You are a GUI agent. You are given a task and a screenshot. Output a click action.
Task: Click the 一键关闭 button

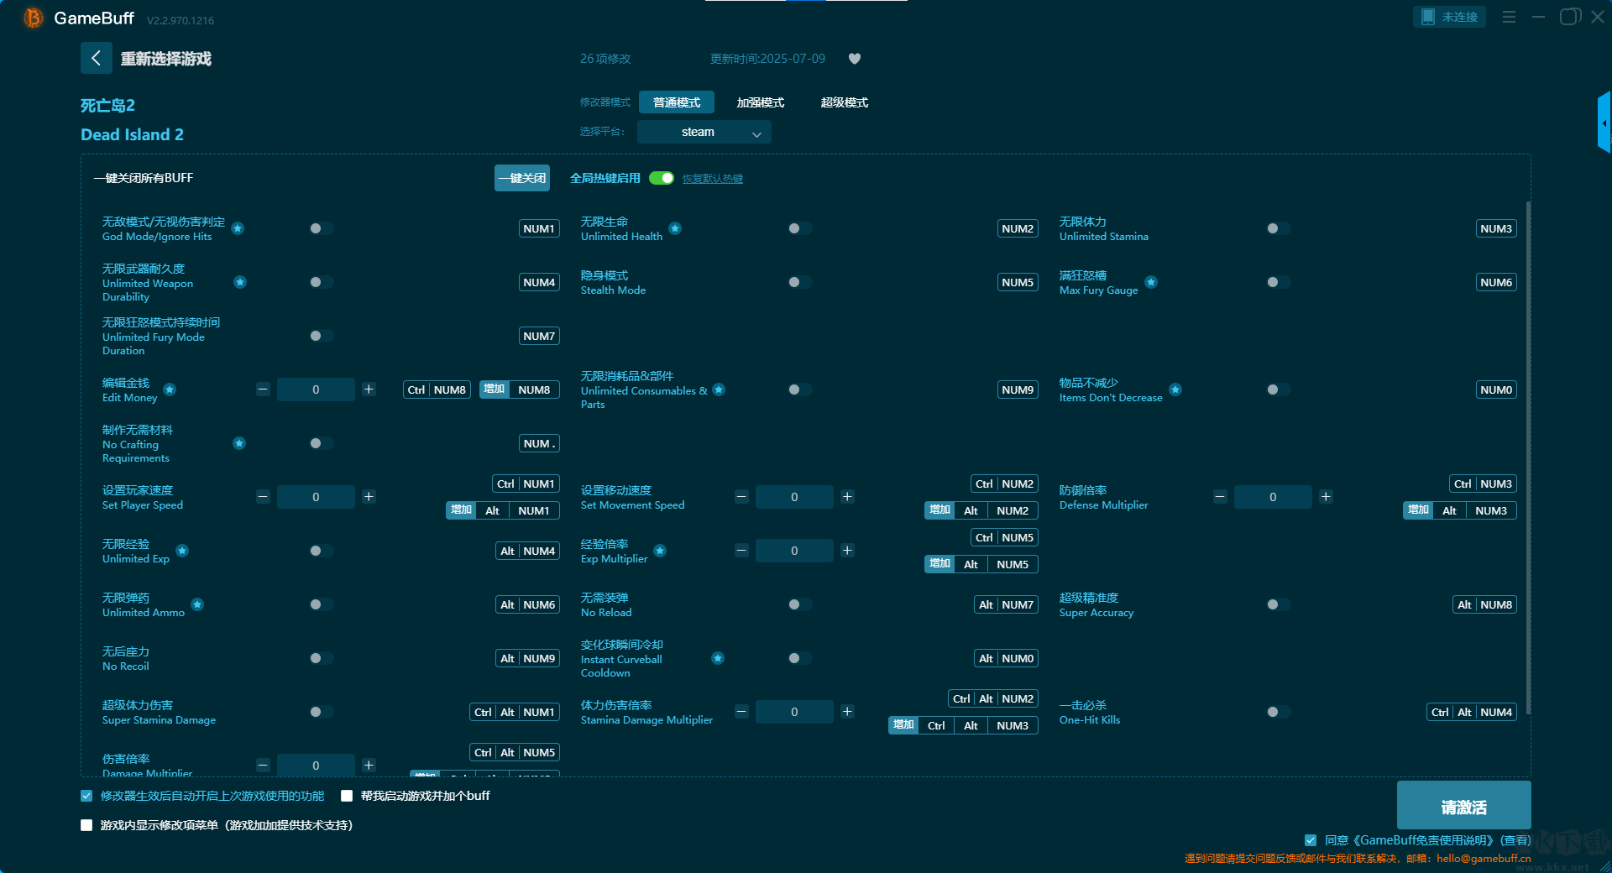[x=522, y=178]
